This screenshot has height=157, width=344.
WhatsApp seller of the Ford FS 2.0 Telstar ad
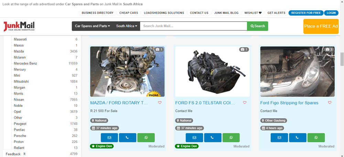pyautogui.click(x=231, y=137)
